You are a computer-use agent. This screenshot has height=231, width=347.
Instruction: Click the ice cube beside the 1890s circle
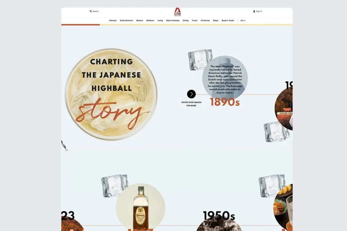pyautogui.click(x=200, y=60)
